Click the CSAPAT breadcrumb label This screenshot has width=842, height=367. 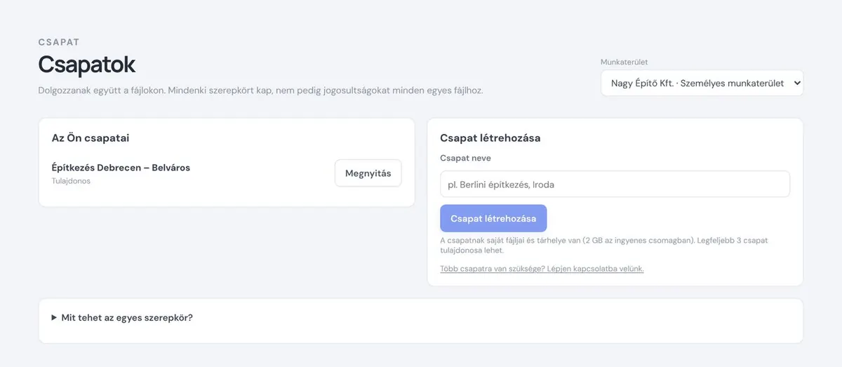(x=59, y=42)
